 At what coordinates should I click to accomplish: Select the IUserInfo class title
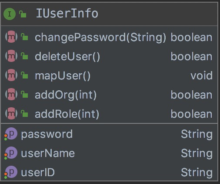click(x=67, y=14)
